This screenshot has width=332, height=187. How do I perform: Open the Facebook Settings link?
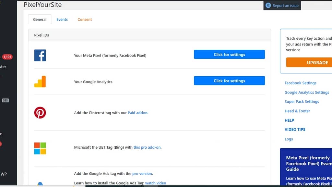(x=301, y=83)
